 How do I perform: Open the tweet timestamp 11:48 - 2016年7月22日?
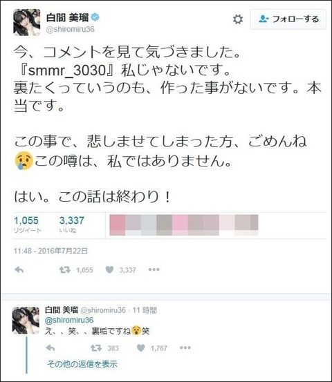50,251
